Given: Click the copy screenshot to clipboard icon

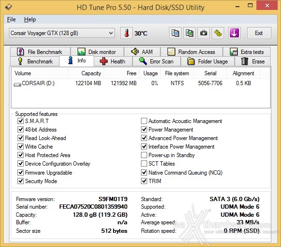Looking at the screenshot, I should [189, 33].
